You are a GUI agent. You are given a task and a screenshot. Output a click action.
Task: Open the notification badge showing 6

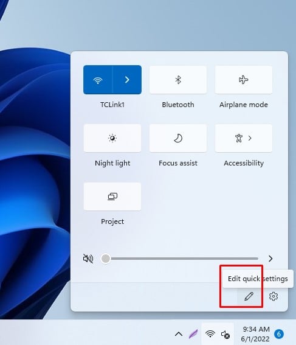[x=279, y=334]
